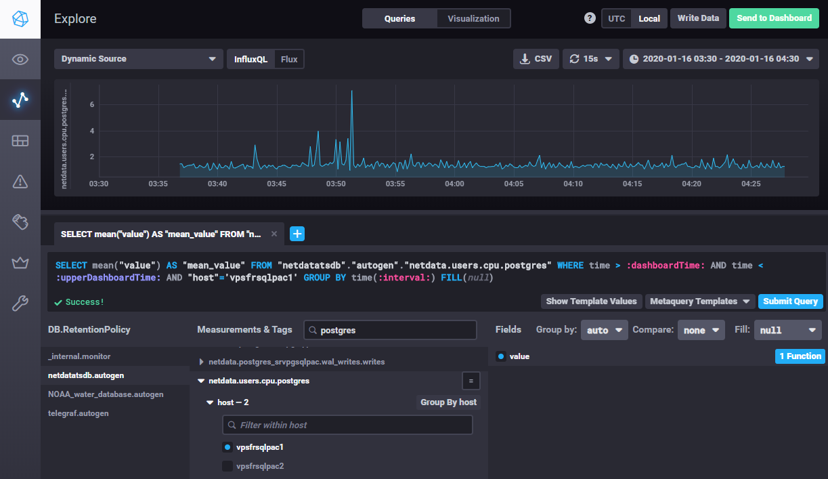
Task: Click the help question mark icon
Action: click(590, 18)
